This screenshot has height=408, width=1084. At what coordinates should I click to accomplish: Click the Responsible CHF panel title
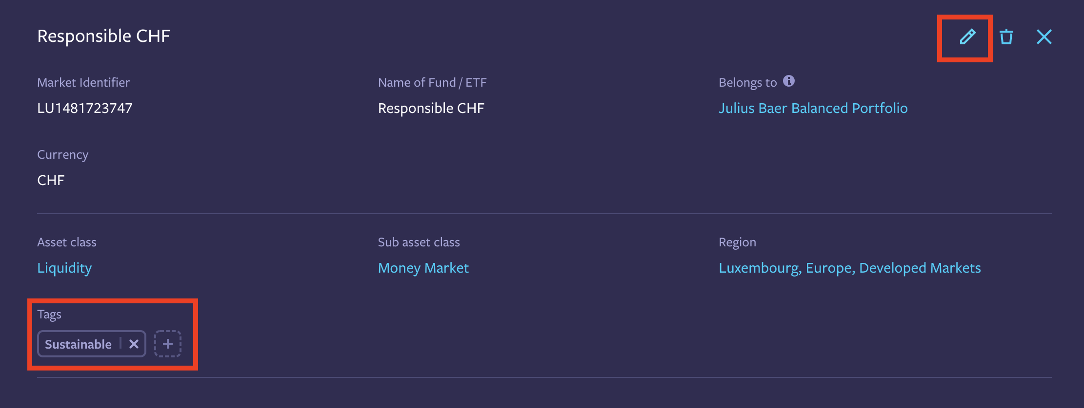click(x=104, y=36)
